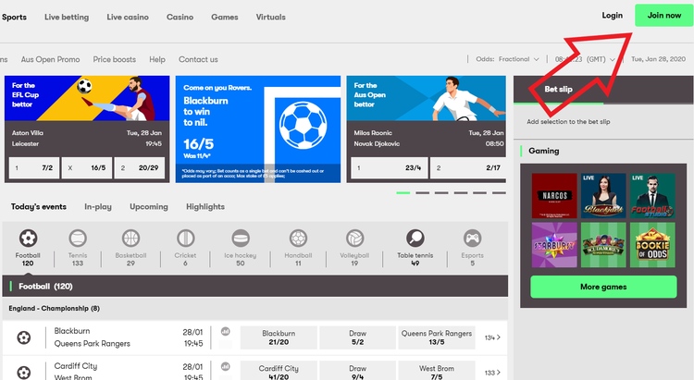Click England - Championship (8) header

255,308
